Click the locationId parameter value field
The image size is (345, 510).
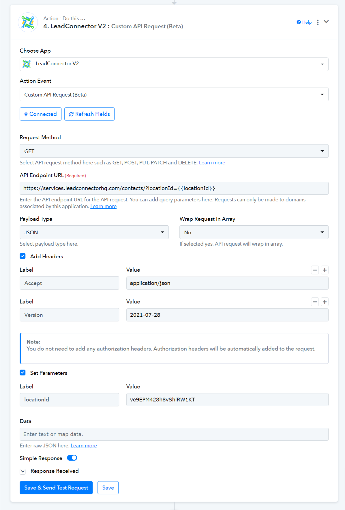[227, 400]
